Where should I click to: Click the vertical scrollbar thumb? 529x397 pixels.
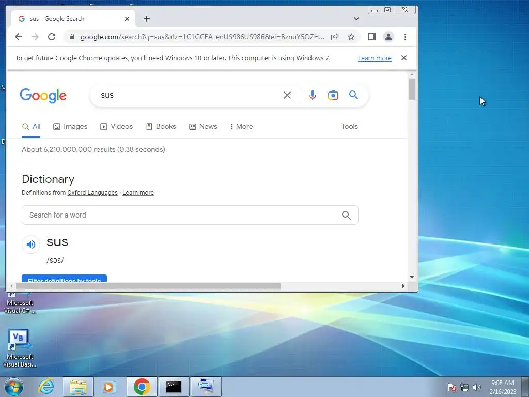[x=412, y=89]
